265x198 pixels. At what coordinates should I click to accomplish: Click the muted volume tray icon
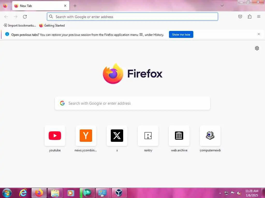coord(239,193)
